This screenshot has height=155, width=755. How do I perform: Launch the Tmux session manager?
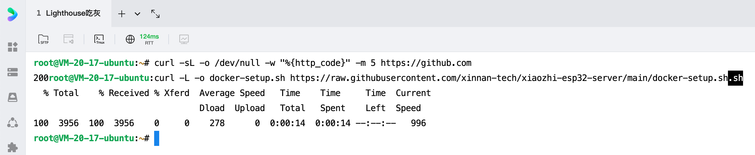pos(99,39)
